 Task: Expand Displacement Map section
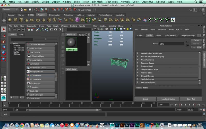[138, 69]
